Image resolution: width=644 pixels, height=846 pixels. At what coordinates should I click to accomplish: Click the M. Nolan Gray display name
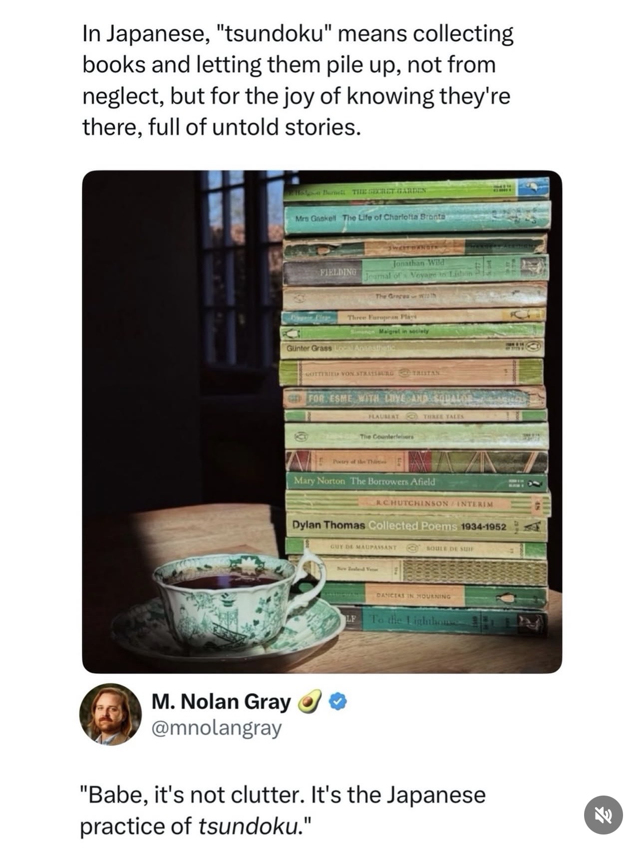pos(221,702)
